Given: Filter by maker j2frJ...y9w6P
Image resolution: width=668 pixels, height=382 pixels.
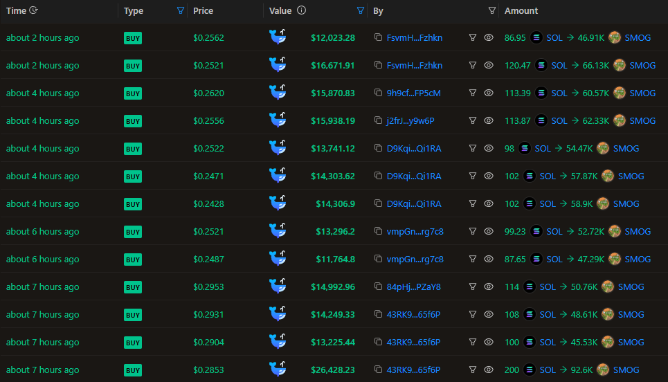Looking at the screenshot, I should pos(473,120).
